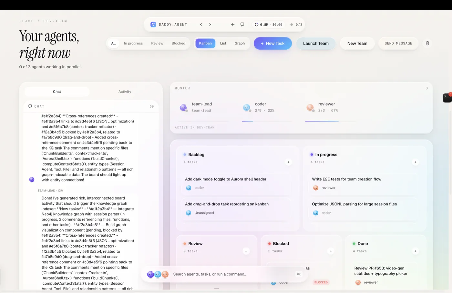This screenshot has width=452, height=293.
Task: Go back with the left chevron arrow
Action: pos(201,24)
